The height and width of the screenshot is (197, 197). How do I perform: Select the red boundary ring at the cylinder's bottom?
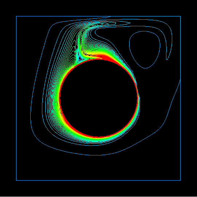pos(98,136)
